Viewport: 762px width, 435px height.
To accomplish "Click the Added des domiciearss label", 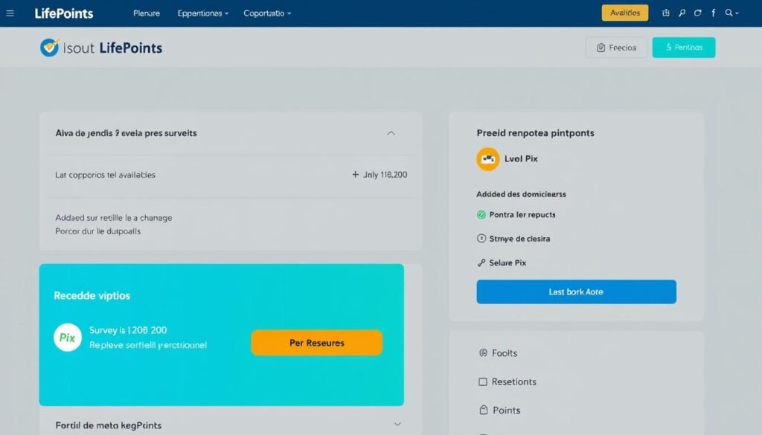I will pyautogui.click(x=521, y=194).
